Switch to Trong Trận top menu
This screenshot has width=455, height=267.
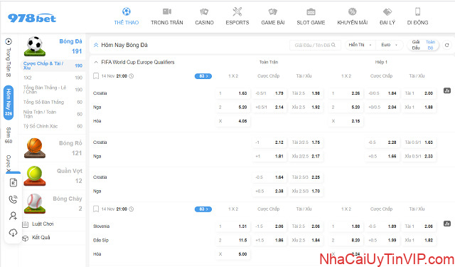coord(167,16)
